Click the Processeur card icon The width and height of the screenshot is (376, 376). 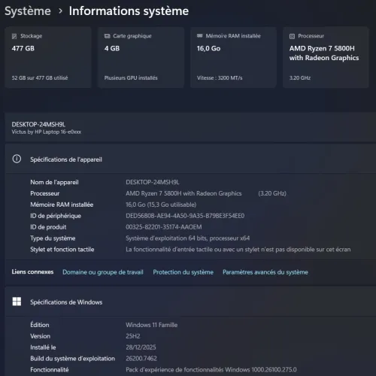point(292,36)
